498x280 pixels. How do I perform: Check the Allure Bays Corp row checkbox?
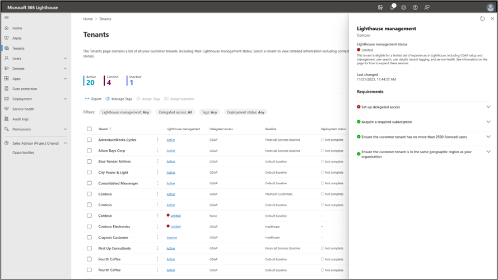89,150
